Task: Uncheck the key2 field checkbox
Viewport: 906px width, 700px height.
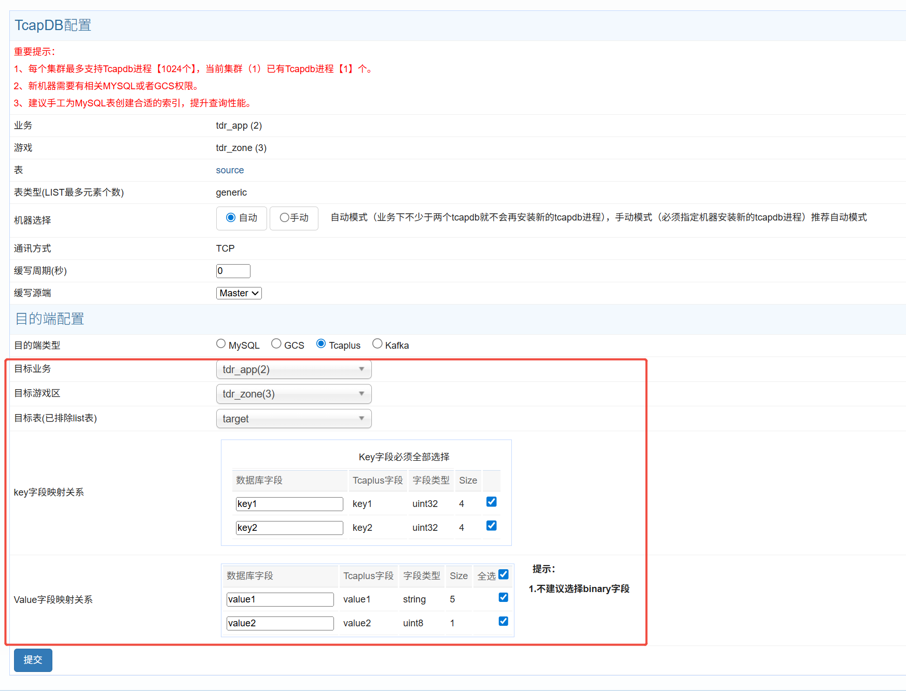Action: point(492,526)
